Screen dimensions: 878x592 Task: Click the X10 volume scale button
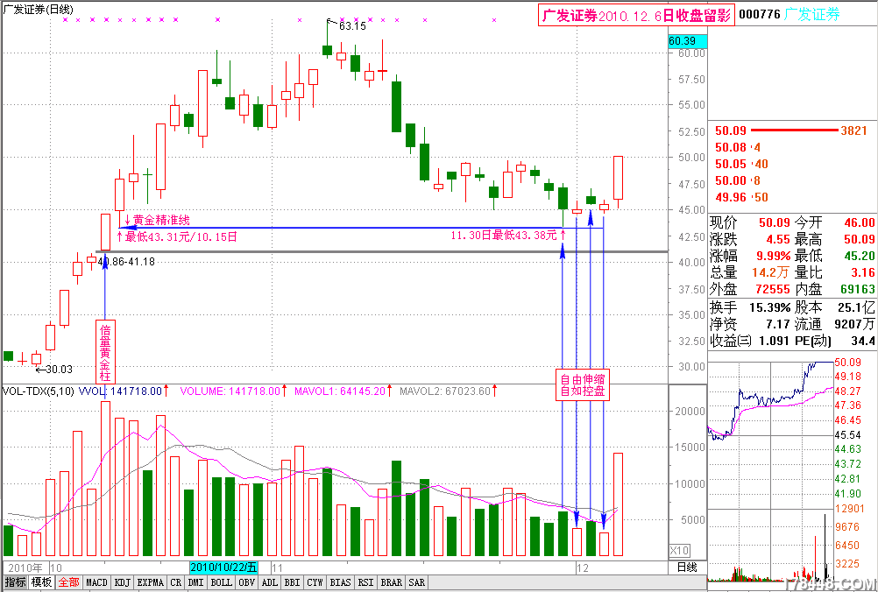pos(680,551)
